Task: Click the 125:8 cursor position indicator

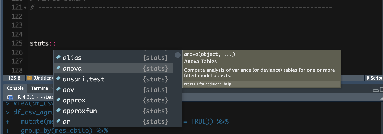Action: [x=14, y=78]
